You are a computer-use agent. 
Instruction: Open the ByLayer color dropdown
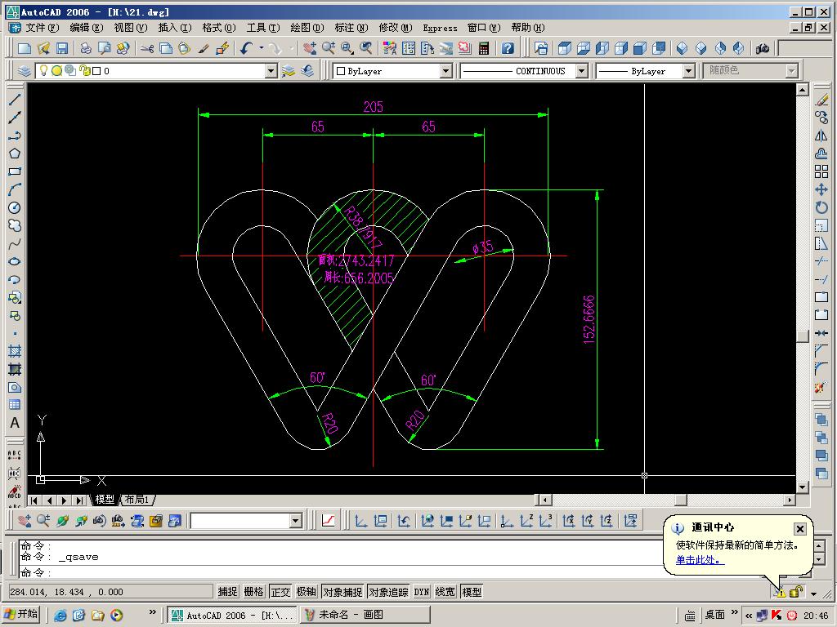(x=445, y=71)
